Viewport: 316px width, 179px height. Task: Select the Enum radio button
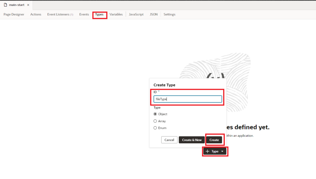coord(155,128)
